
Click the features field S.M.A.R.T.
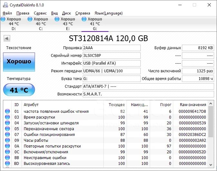148,94
